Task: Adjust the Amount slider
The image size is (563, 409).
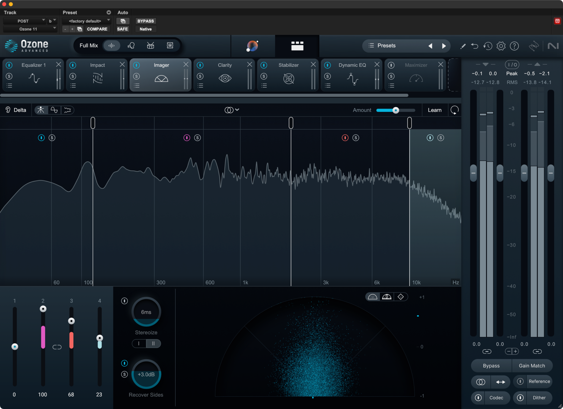Action: [x=395, y=110]
